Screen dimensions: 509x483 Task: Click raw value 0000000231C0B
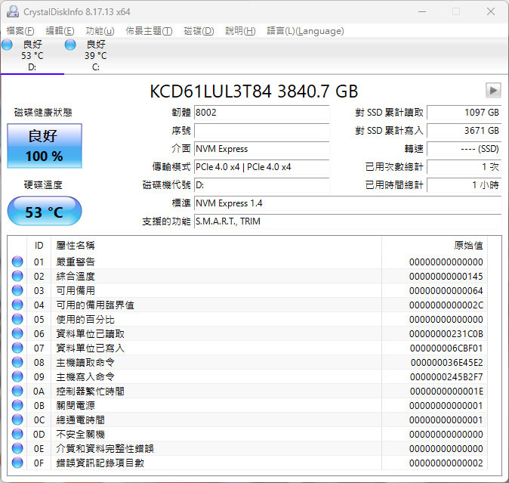pyautogui.click(x=446, y=333)
